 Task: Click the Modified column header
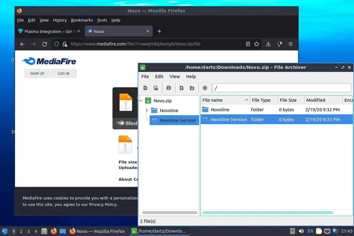point(323,100)
